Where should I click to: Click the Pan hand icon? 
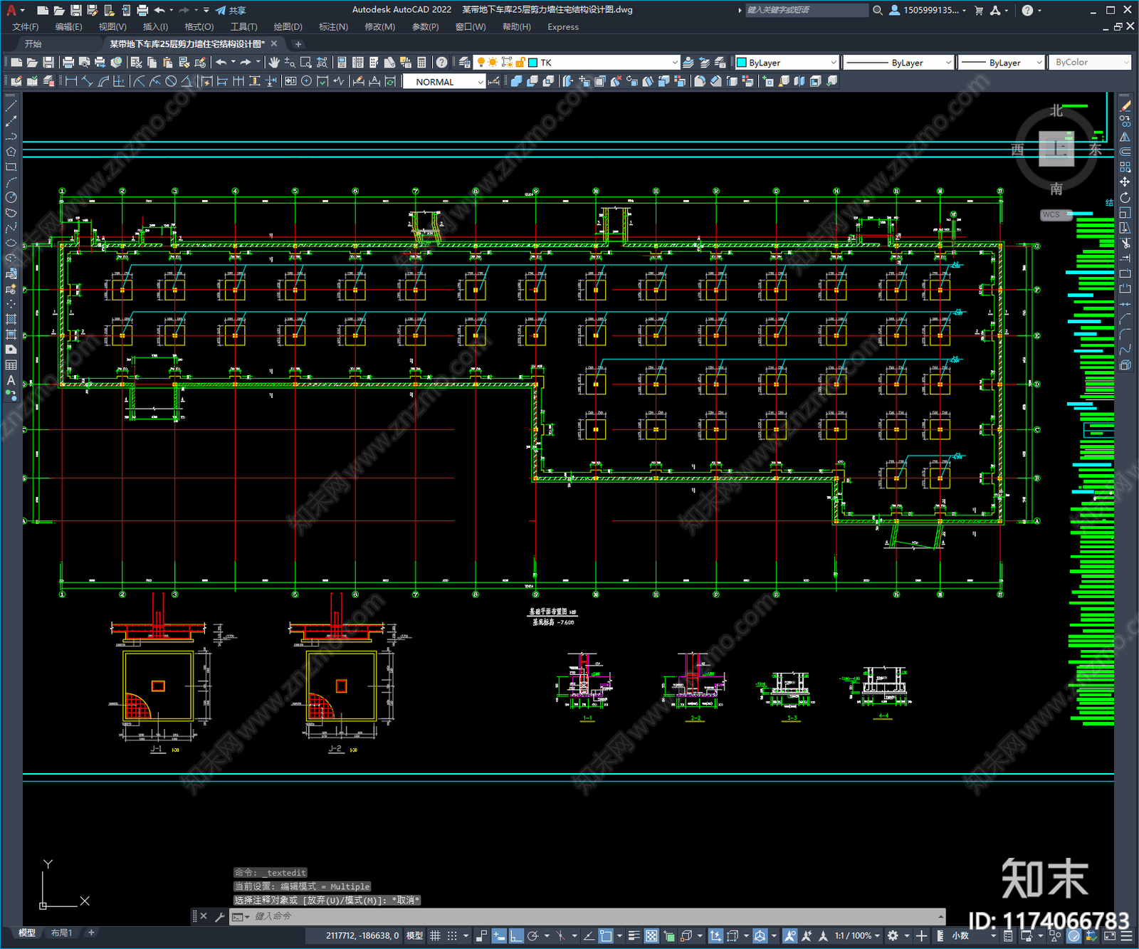click(273, 63)
